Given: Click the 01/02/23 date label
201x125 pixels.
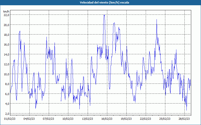Looking at the screenshot, I should [10, 119].
